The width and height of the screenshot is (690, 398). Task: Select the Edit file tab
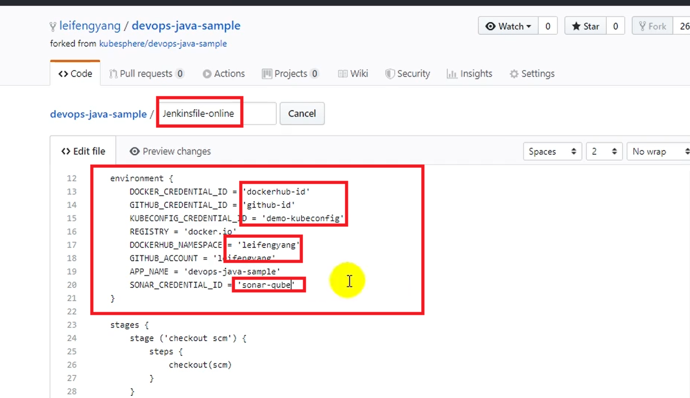click(x=83, y=151)
